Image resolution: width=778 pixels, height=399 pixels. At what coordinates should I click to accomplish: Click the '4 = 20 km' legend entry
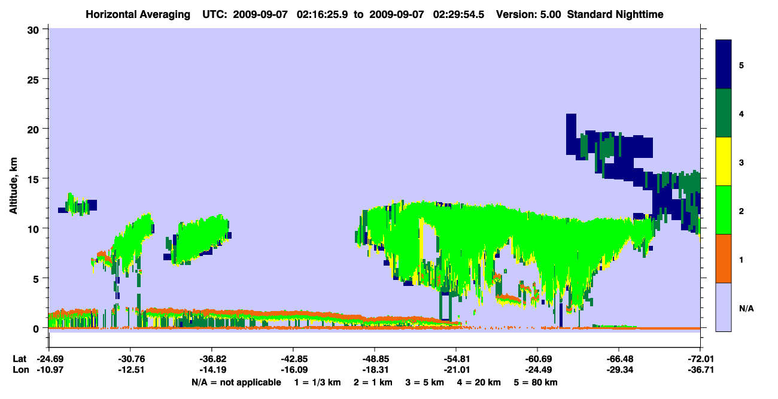pyautogui.click(x=479, y=382)
